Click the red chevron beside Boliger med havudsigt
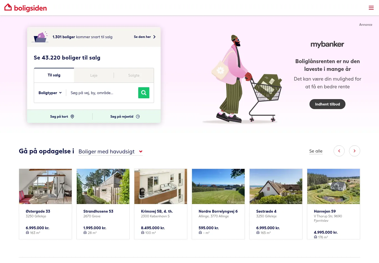The height and width of the screenshot is (263, 379). pos(141,151)
